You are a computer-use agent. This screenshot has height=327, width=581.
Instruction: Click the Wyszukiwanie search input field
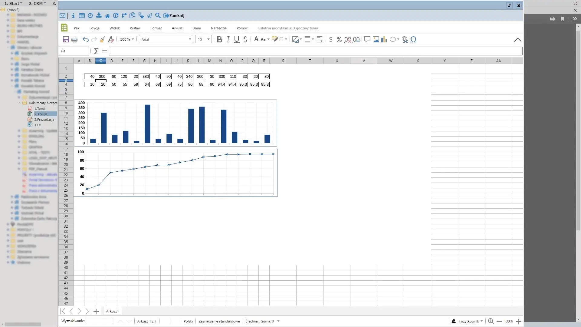(99, 321)
